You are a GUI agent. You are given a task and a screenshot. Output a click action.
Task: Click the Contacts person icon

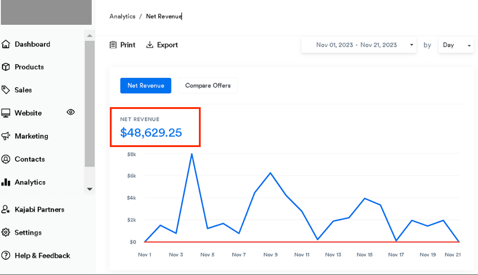point(6,159)
